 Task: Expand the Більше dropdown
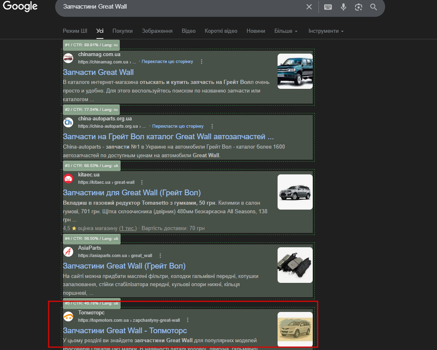tap(286, 31)
